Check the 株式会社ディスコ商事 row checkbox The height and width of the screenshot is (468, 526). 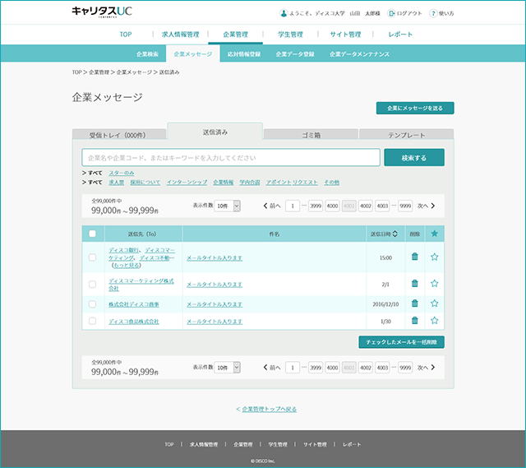pos(92,304)
